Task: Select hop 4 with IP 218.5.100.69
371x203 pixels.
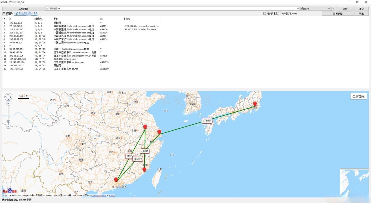Action: pyautogui.click(x=81, y=33)
